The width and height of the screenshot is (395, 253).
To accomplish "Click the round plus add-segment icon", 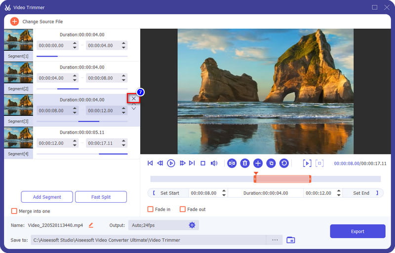I will coord(258,163).
